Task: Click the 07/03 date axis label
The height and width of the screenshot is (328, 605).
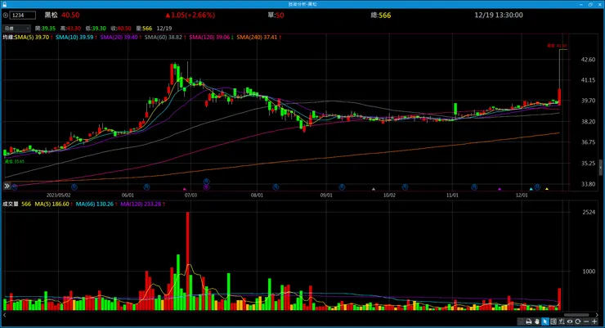Action: (x=190, y=195)
